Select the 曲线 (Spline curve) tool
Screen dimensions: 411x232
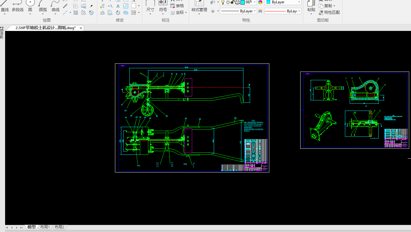56,6
